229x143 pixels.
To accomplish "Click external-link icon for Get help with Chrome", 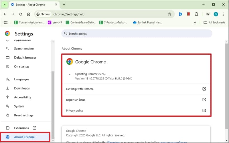I will tap(204, 89).
